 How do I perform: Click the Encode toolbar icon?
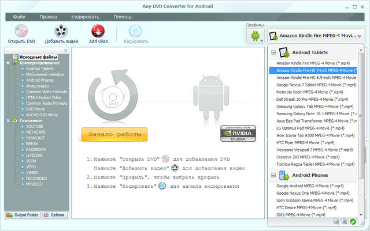(x=135, y=31)
